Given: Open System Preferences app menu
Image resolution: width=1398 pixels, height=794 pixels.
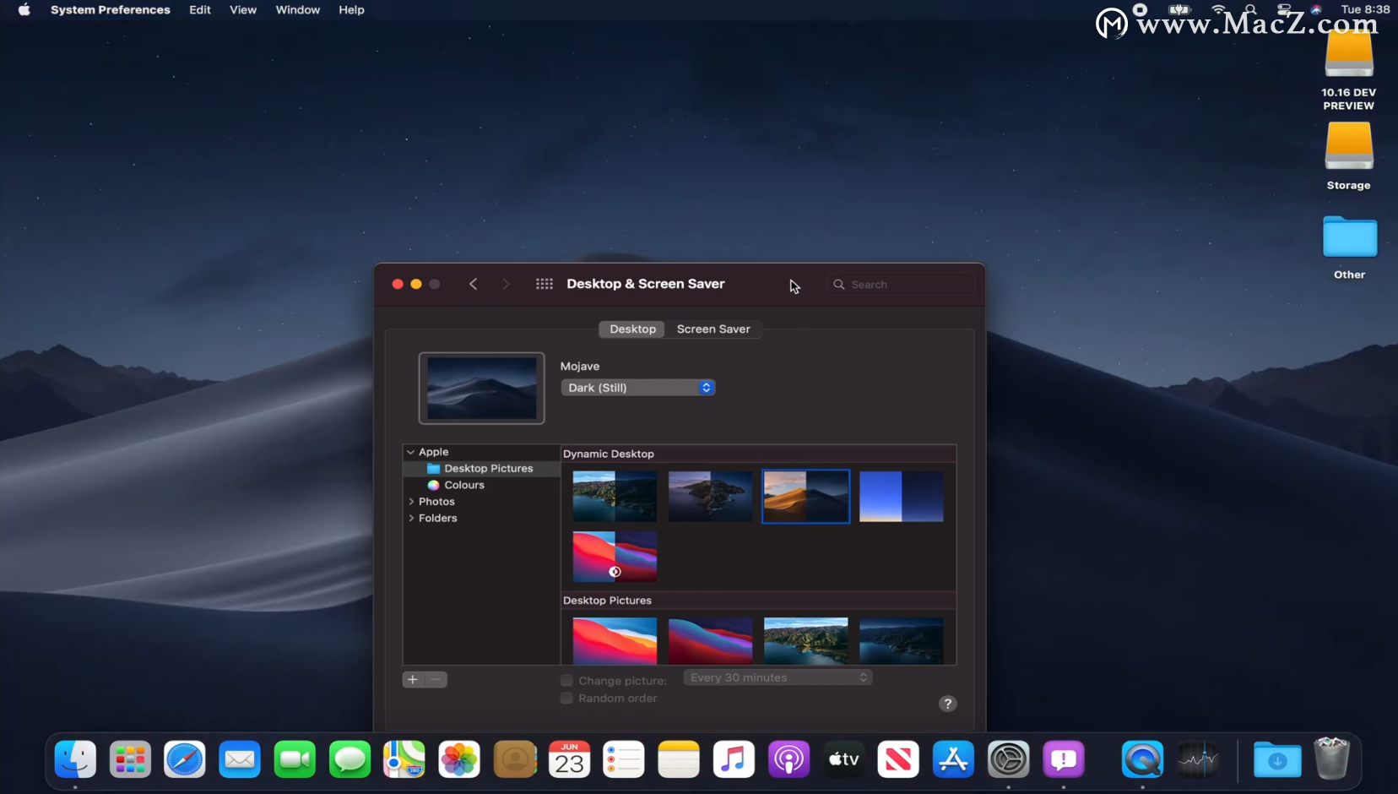Looking at the screenshot, I should coord(111,10).
